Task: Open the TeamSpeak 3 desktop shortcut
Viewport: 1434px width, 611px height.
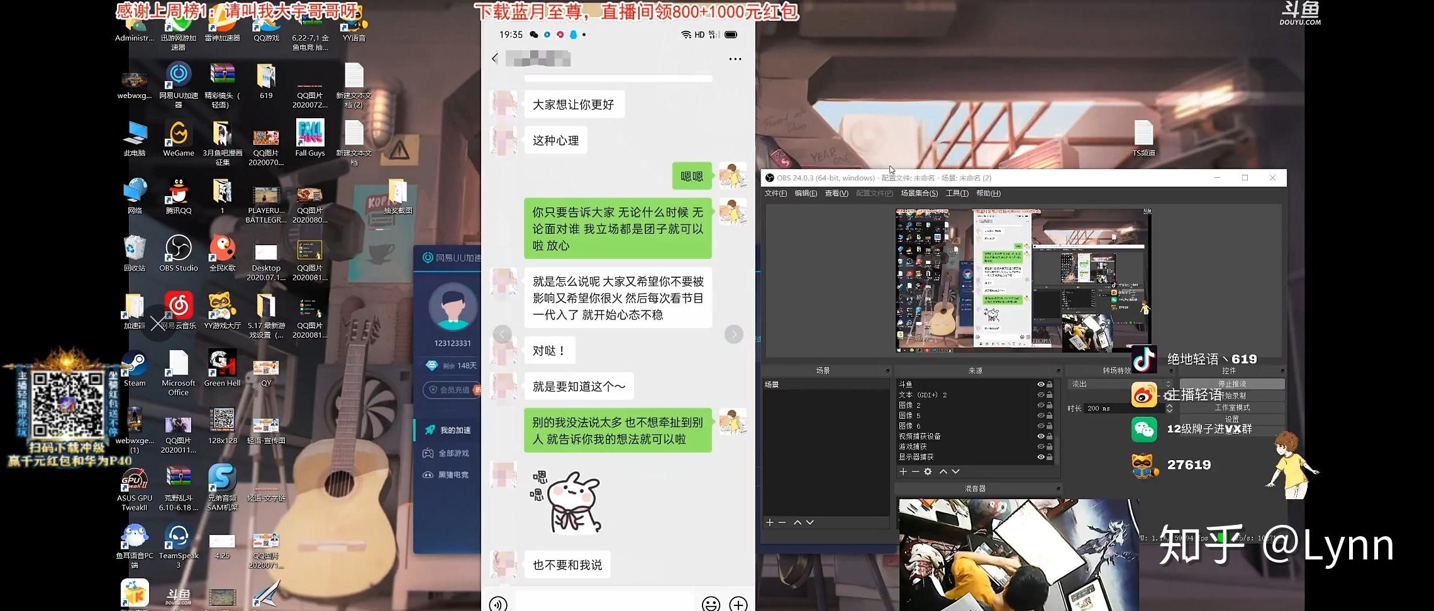Action: 179,546
